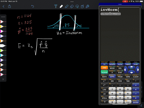Image resolution: width=144 pixels, height=108 pixels.
Task: Select the Lasso selection tool
Action: (77, 7)
